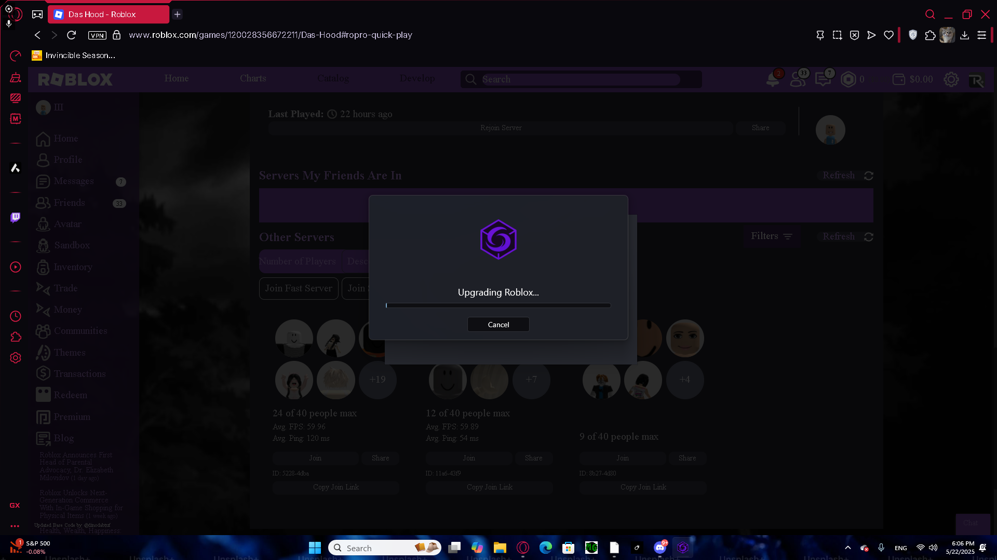Open Roblox notifications bell
The width and height of the screenshot is (997, 560).
tap(773, 79)
